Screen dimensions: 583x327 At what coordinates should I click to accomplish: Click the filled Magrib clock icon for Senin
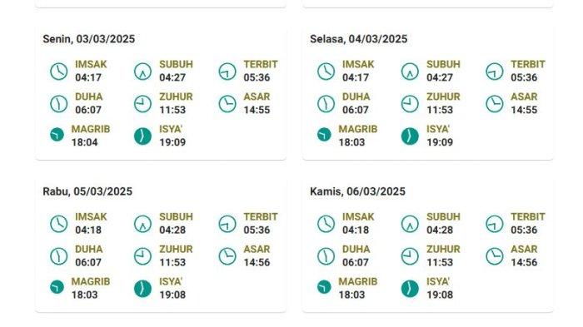pyautogui.click(x=57, y=135)
